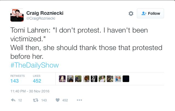This screenshot has width=175, height=111.
Task: Click the reply arrow icon
Action: point(13,100)
